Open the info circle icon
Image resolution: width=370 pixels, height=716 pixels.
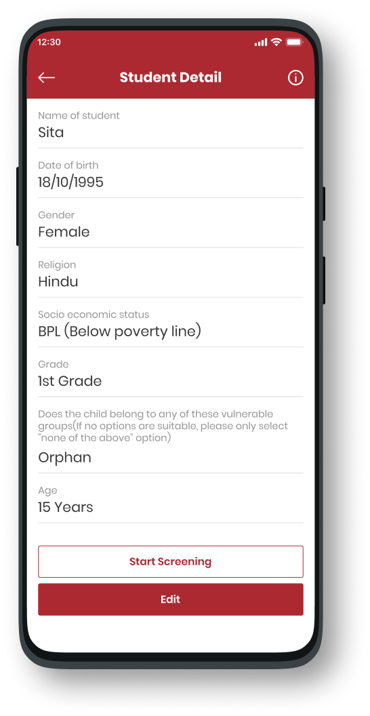coord(295,78)
